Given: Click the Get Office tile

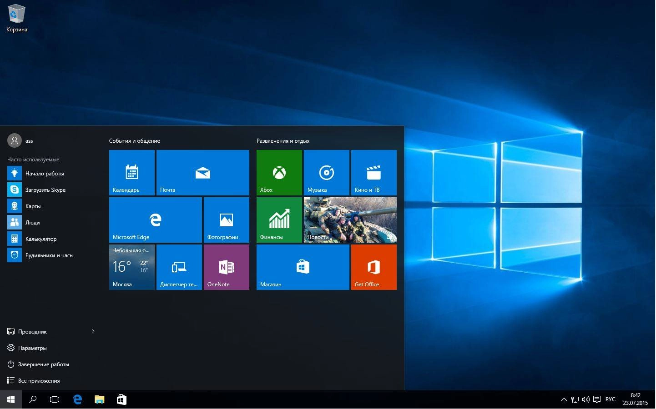Looking at the screenshot, I should click(374, 267).
